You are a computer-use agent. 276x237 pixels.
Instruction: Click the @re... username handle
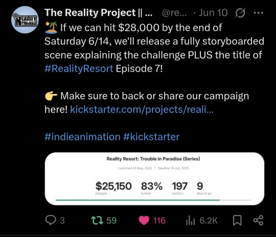174,13
